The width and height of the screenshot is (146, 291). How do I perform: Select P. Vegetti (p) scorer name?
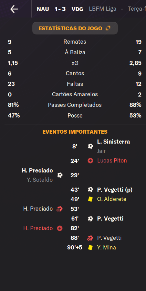[x=115, y=190]
